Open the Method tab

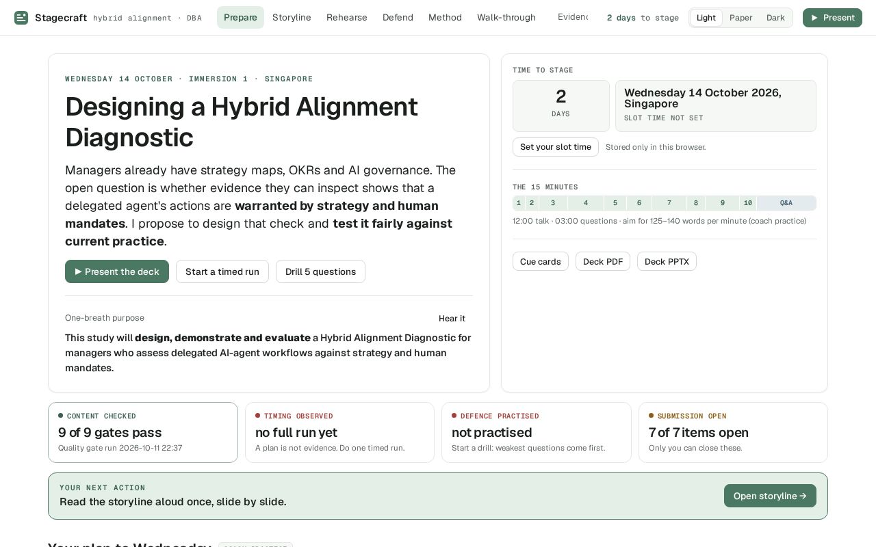click(445, 18)
